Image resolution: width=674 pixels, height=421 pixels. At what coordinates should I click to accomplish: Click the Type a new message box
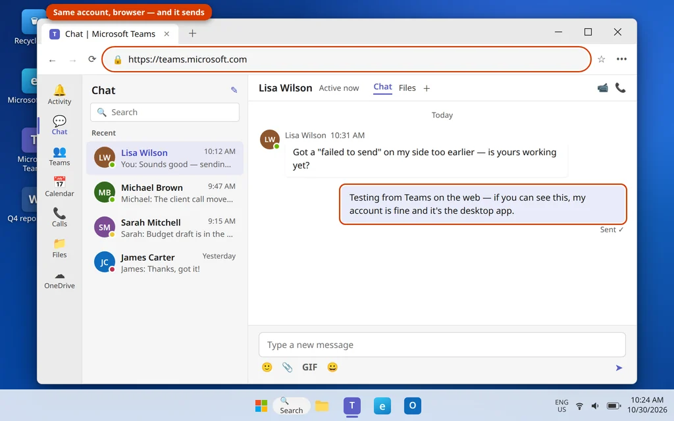pyautogui.click(x=442, y=345)
